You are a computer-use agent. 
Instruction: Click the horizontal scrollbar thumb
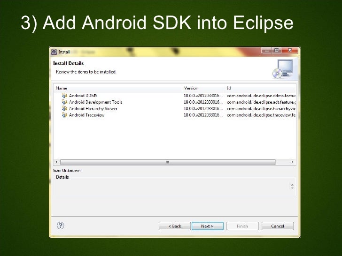pyautogui.click(x=168, y=162)
